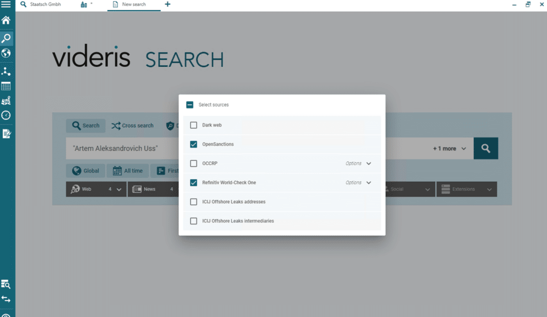Image resolution: width=547 pixels, height=317 pixels.
Task: Select the New search tab
Action: pos(134,4)
